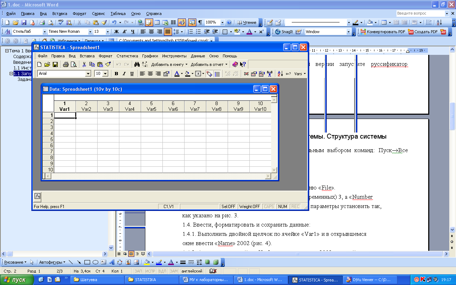This screenshot has width=456, height=285.
Task: Click STATISTICA context help arrow-question icon
Action: point(243,64)
